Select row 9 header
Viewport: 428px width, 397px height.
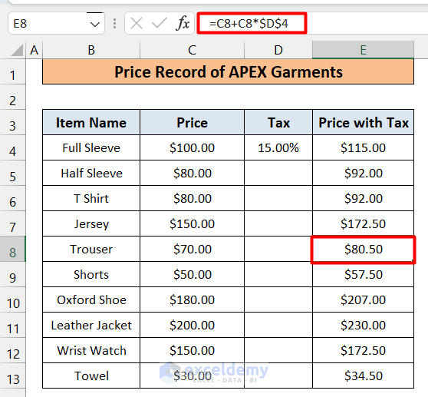(x=12, y=274)
